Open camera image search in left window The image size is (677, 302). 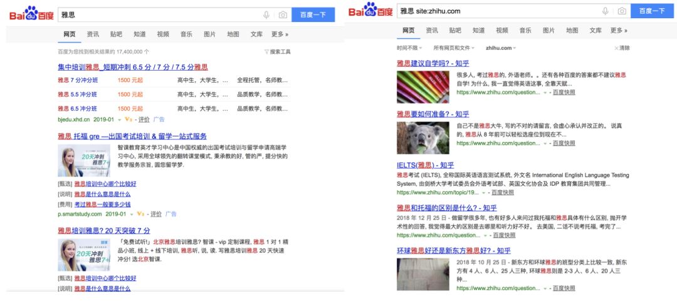point(283,14)
